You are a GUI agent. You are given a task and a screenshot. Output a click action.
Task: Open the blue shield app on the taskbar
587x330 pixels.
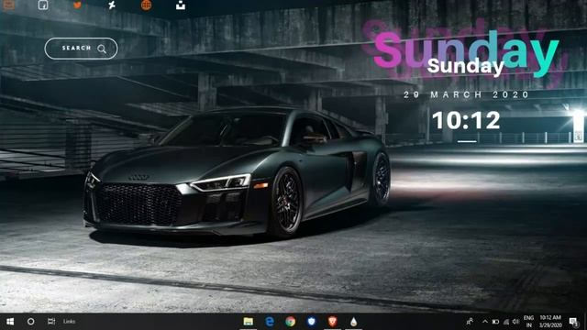coord(312,322)
